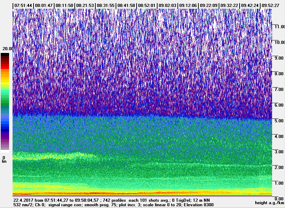285x208 pixels.
Task: Click the 20.00 color scale maximum label
Action: [x=7, y=48]
